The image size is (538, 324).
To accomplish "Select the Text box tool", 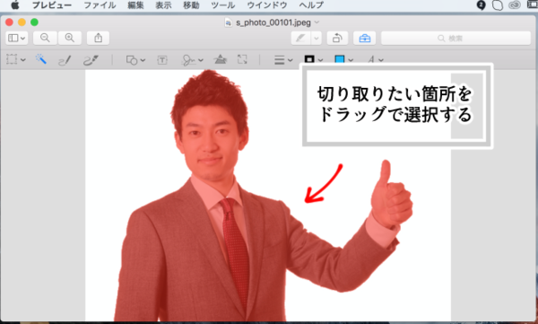I will pos(162,60).
